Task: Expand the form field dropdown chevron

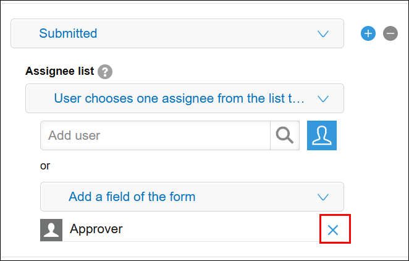Action: tap(323, 197)
